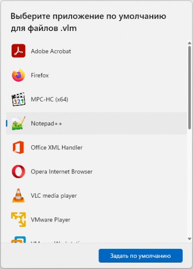This screenshot has height=269, width=193.
Task: Select the VMware Player icon
Action: pyautogui.click(x=18, y=219)
